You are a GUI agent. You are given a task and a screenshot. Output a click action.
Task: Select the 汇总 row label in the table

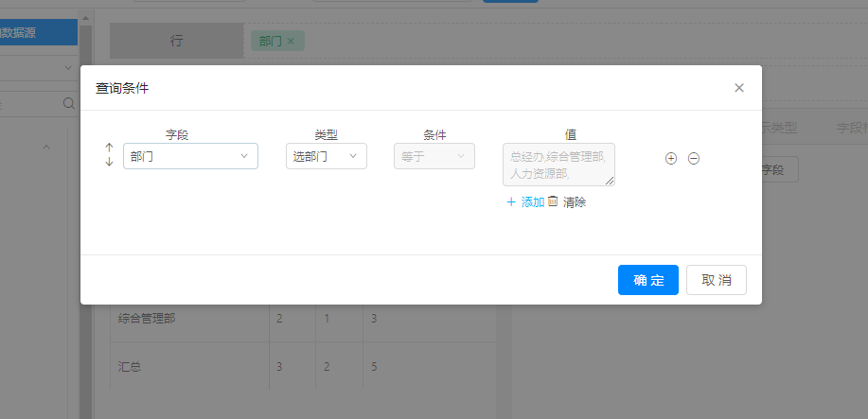click(130, 366)
